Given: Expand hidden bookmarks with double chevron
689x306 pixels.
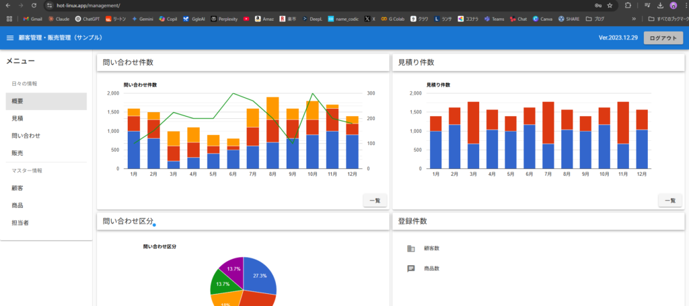Looking at the screenshot, I should tap(634, 19).
